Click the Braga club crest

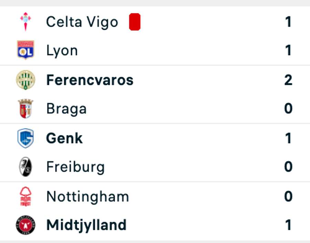tap(25, 109)
